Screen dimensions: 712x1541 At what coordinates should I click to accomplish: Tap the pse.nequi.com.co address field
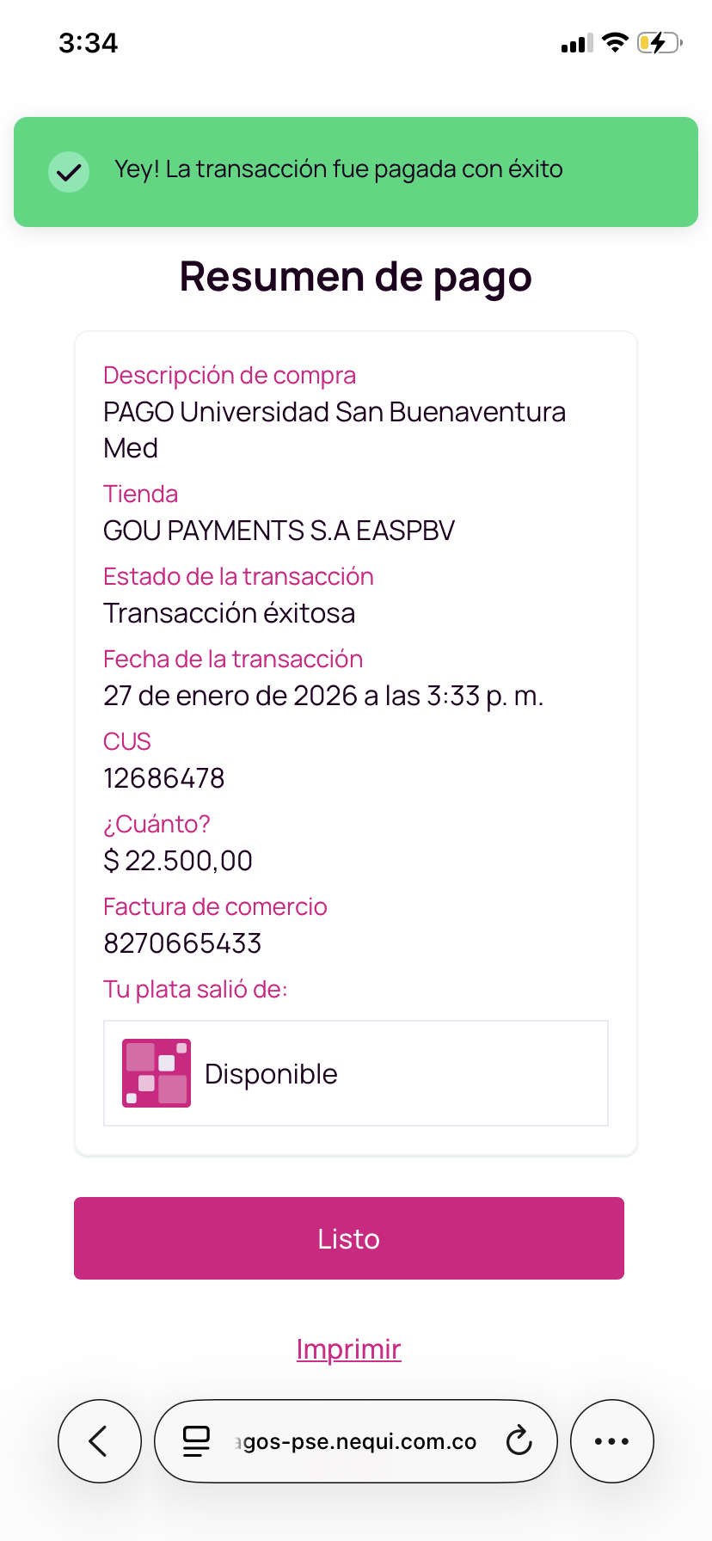point(356,1441)
